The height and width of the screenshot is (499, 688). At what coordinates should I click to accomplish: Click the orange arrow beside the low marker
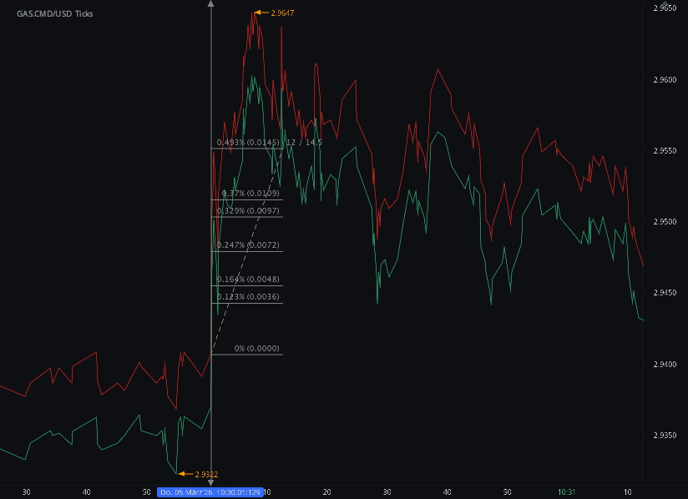(x=183, y=472)
